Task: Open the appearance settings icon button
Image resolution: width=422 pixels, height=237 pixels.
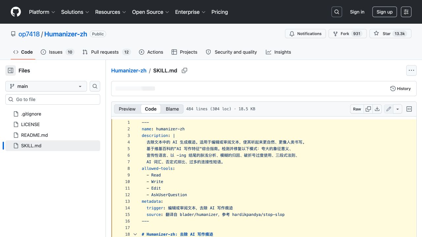Action: click(x=406, y=12)
